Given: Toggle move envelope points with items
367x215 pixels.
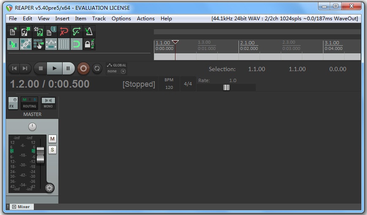Looking at the screenshot, I should coord(51,44).
